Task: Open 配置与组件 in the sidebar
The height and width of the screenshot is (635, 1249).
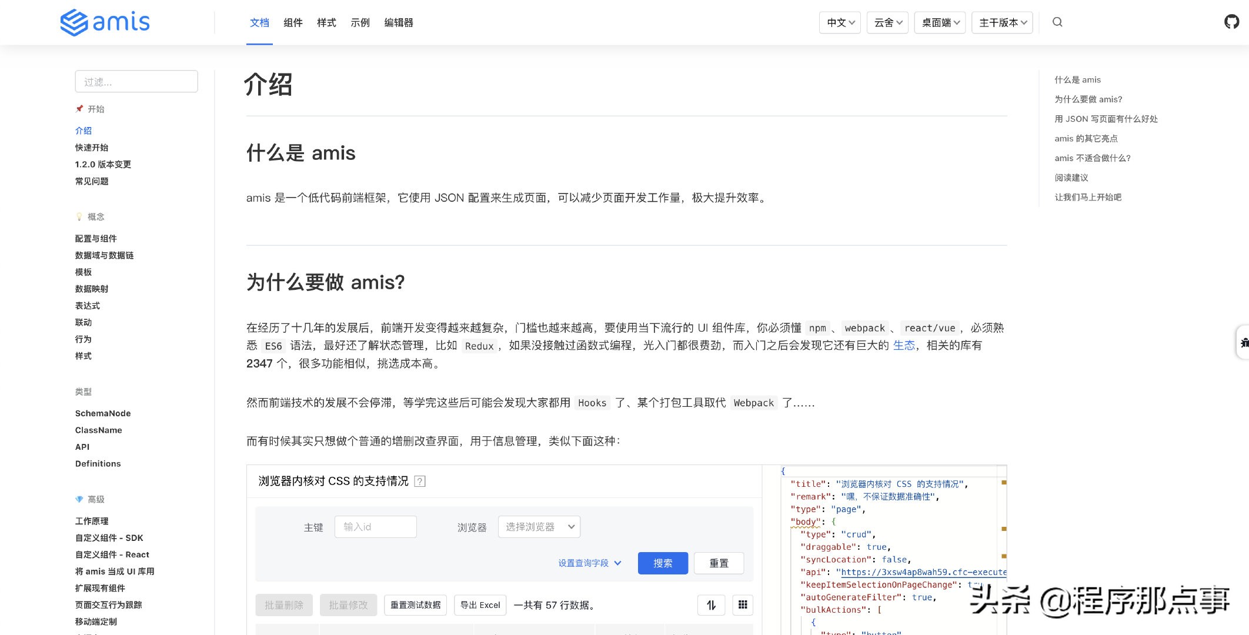Action: (96, 239)
